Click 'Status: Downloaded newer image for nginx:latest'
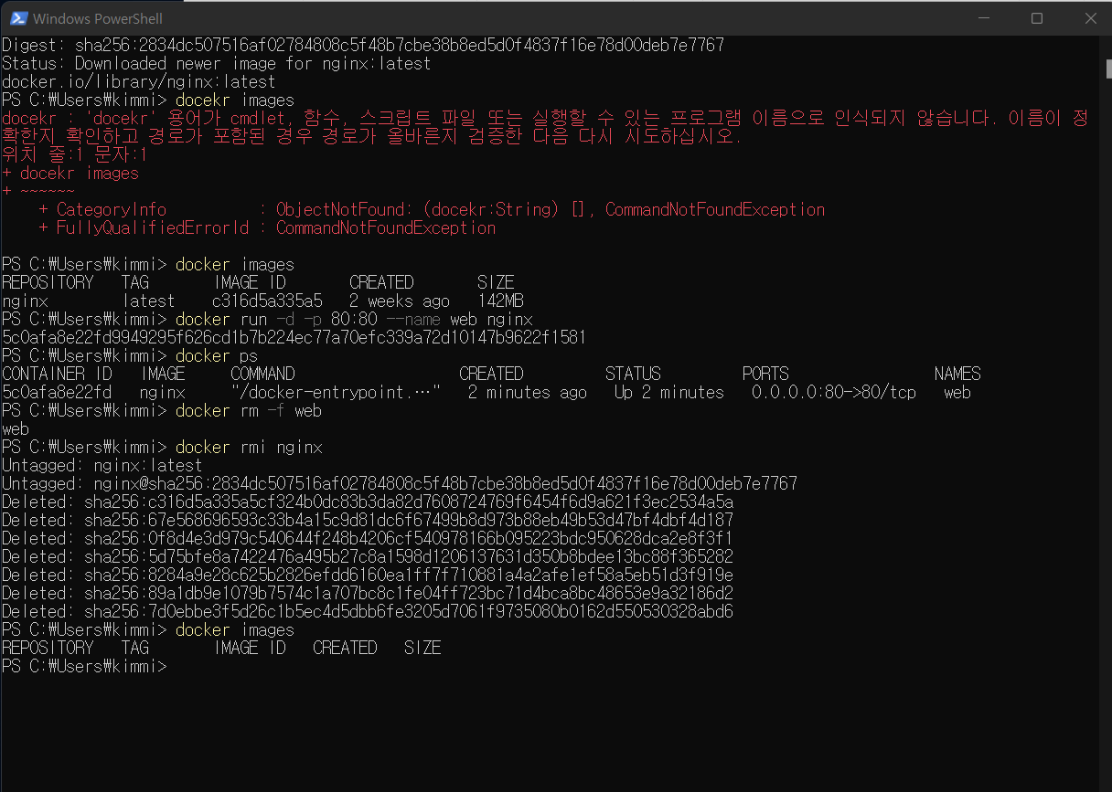Image resolution: width=1112 pixels, height=792 pixels. click(x=217, y=63)
